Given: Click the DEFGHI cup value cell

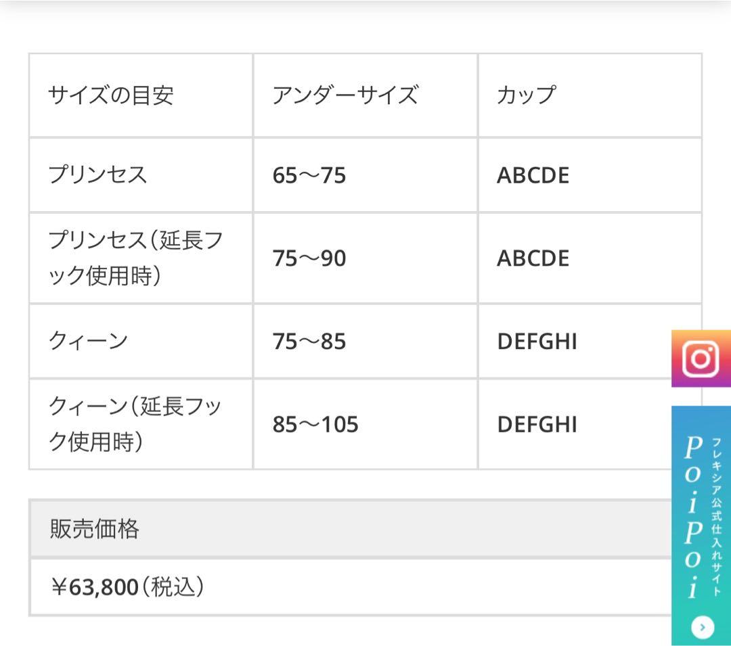Looking at the screenshot, I should (x=537, y=341).
